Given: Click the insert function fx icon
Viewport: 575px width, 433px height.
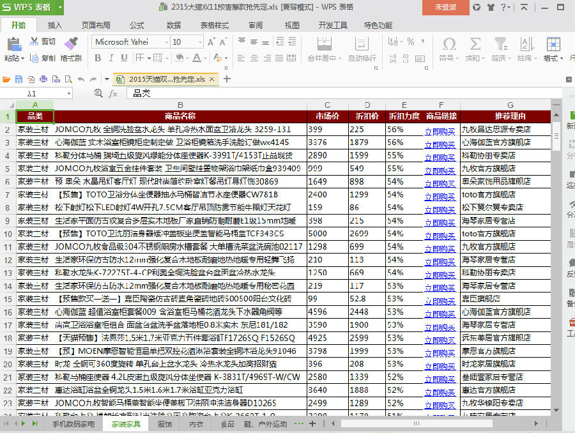Looking at the screenshot, I should point(113,94).
